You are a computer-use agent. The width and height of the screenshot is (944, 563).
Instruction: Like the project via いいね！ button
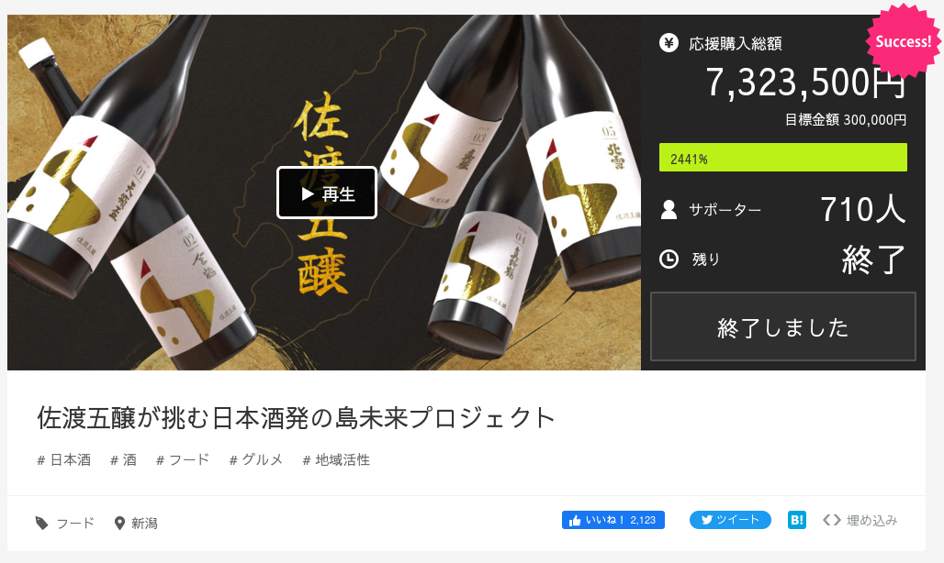click(x=612, y=520)
